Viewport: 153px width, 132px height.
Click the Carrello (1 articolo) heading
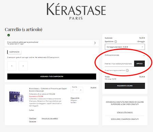click(23, 30)
